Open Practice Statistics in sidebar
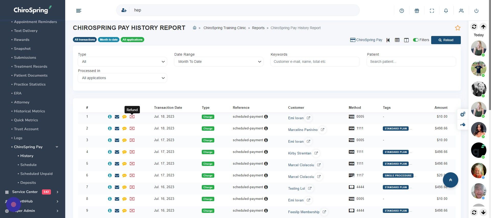Viewport: 491px width, 218px height. tap(30, 84)
